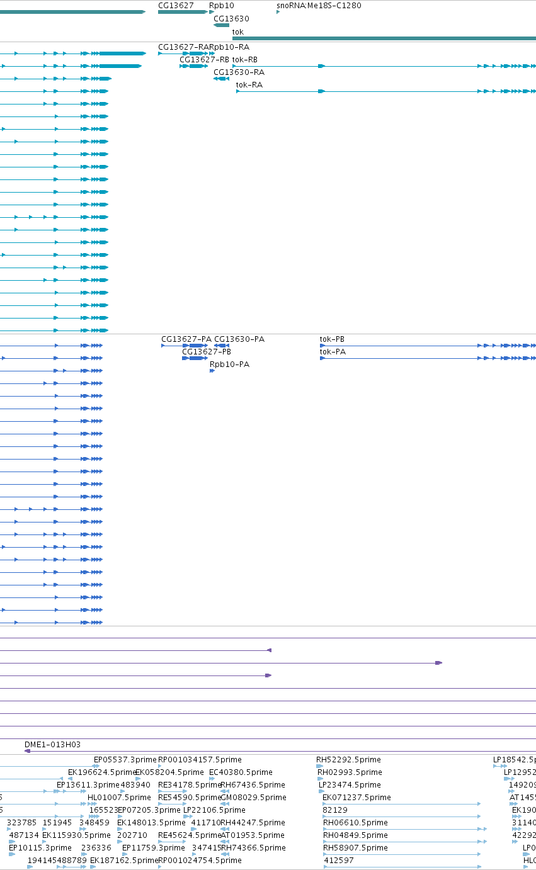Screen dimensions: 536x870
Task: Click EST EC40380.5prime
Action: click(x=241, y=772)
